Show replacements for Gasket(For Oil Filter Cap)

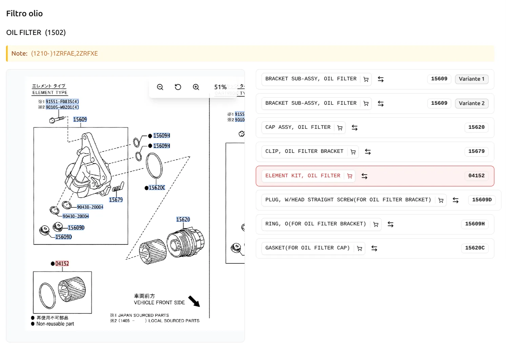point(374,248)
